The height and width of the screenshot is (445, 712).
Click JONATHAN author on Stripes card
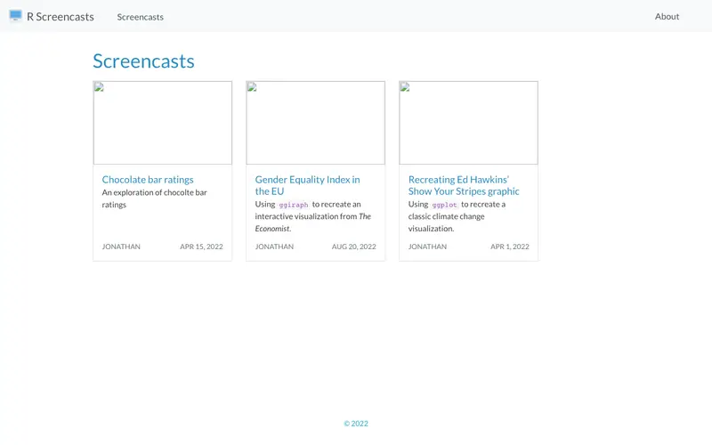click(427, 247)
